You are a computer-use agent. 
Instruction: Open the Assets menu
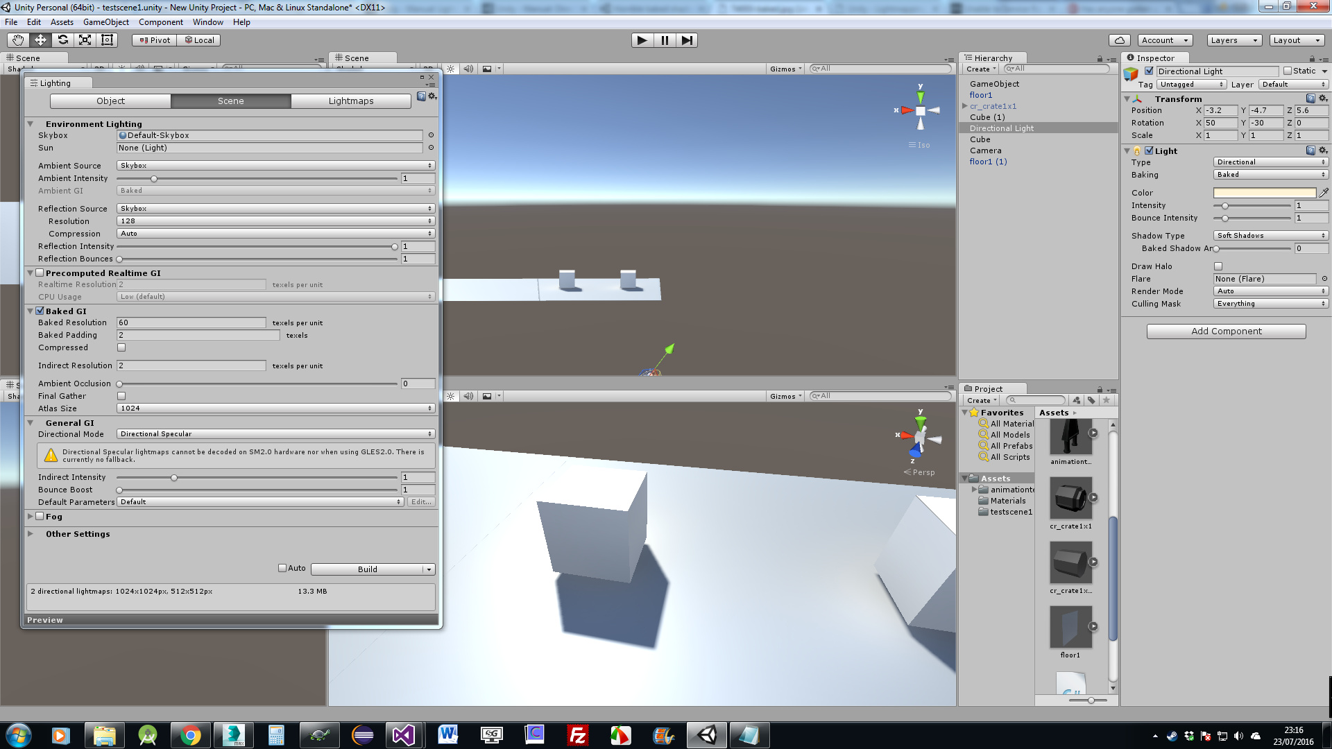(62, 22)
